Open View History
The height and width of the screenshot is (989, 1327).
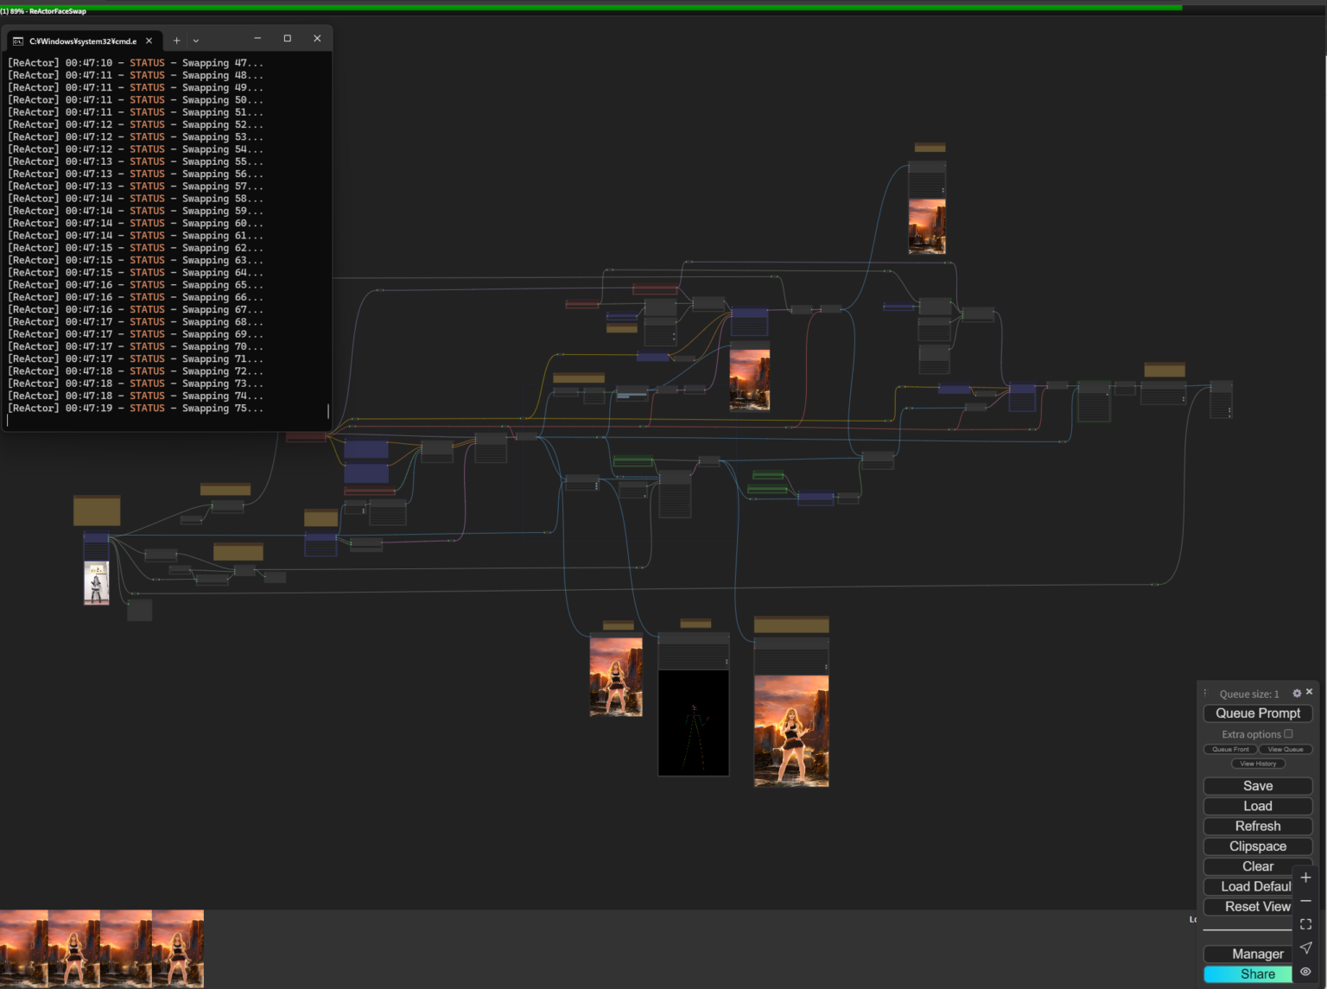pyautogui.click(x=1258, y=764)
